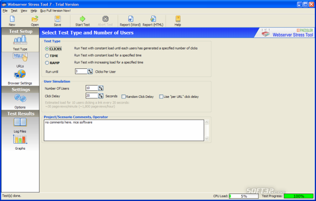
Task: Open Browser Settings in sidebar
Action: pos(20,77)
